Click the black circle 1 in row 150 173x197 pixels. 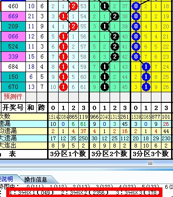pos(105,77)
